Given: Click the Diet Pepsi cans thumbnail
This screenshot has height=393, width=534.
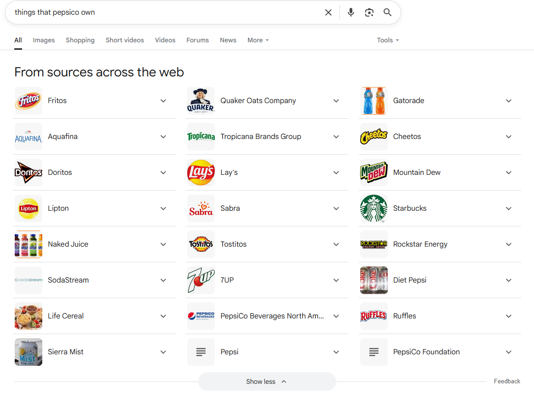Looking at the screenshot, I should 374,280.
